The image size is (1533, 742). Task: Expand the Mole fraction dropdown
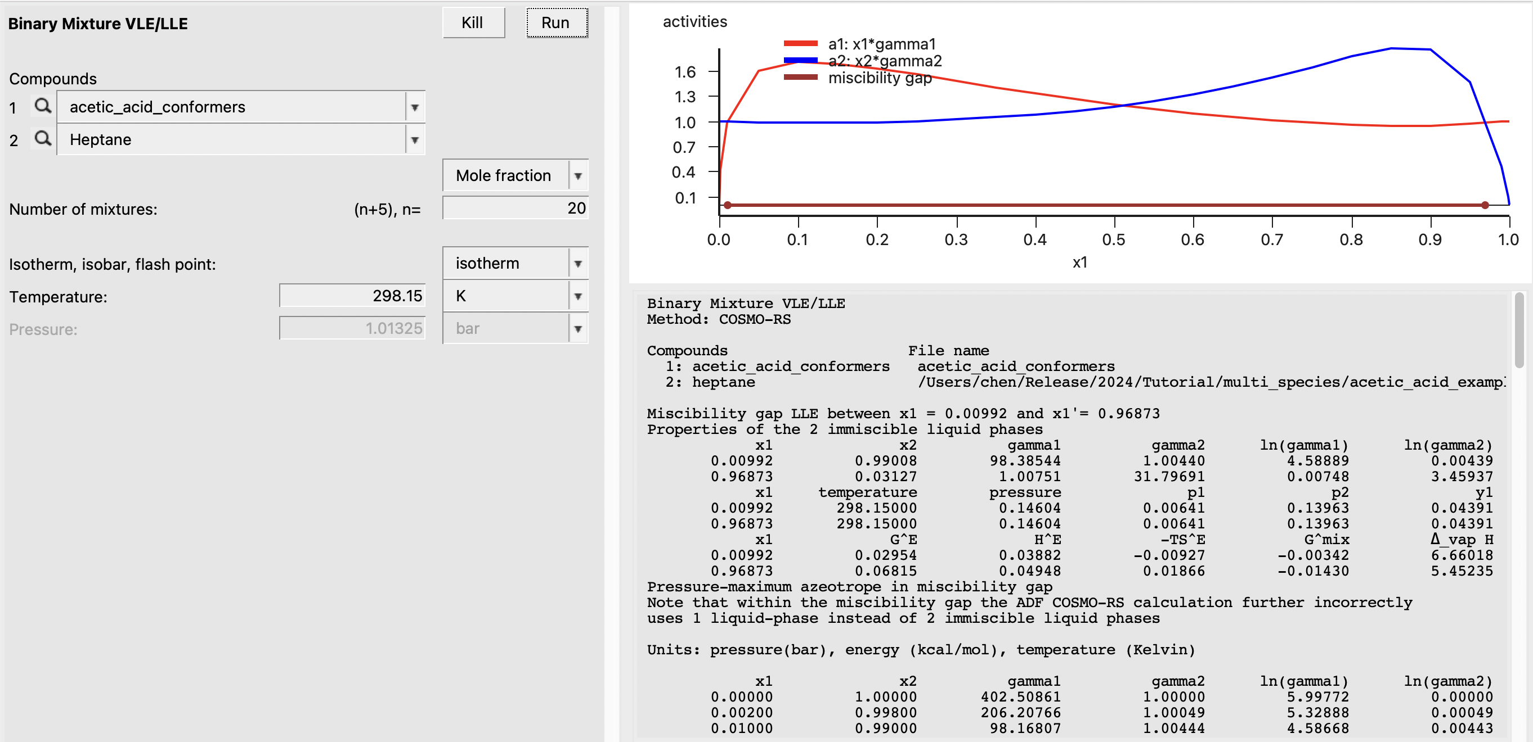577,176
